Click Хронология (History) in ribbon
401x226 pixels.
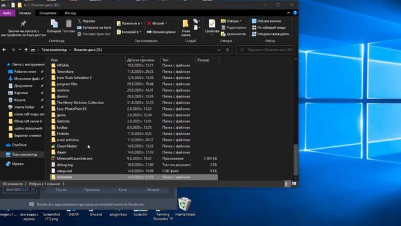233,34
